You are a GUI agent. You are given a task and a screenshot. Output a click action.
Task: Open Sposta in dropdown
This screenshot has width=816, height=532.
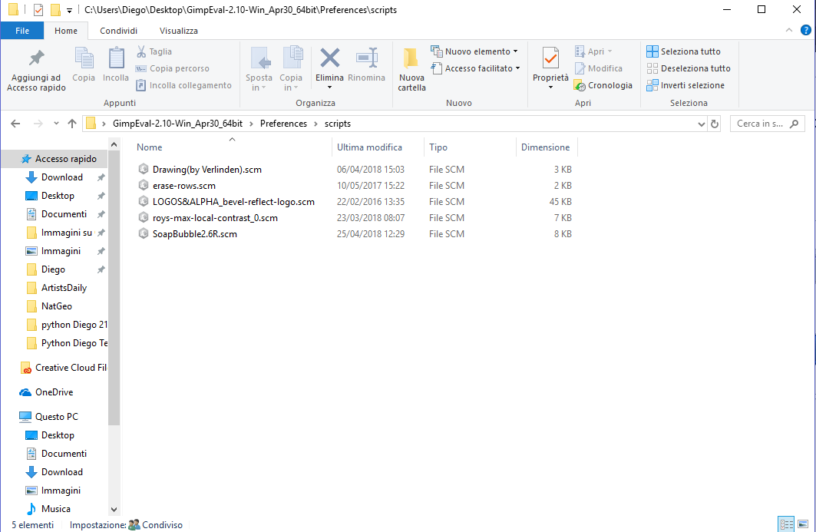click(x=259, y=70)
